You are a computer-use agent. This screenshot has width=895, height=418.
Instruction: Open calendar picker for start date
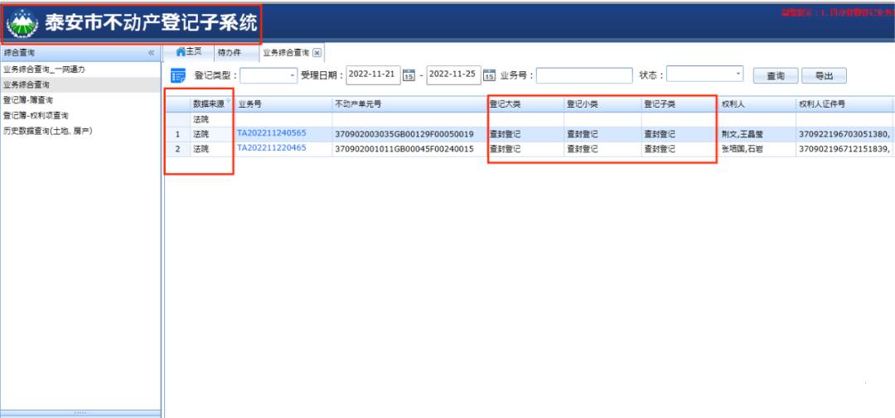click(409, 75)
